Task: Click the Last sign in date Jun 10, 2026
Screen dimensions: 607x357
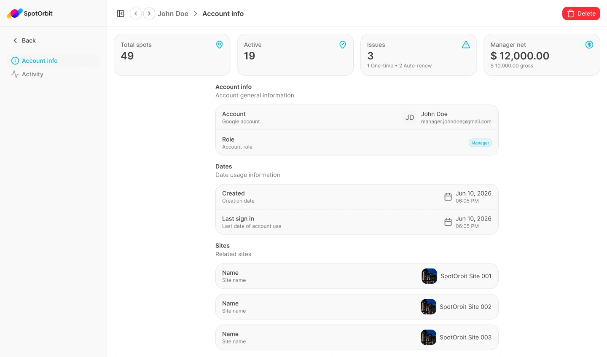Action: [x=473, y=219]
